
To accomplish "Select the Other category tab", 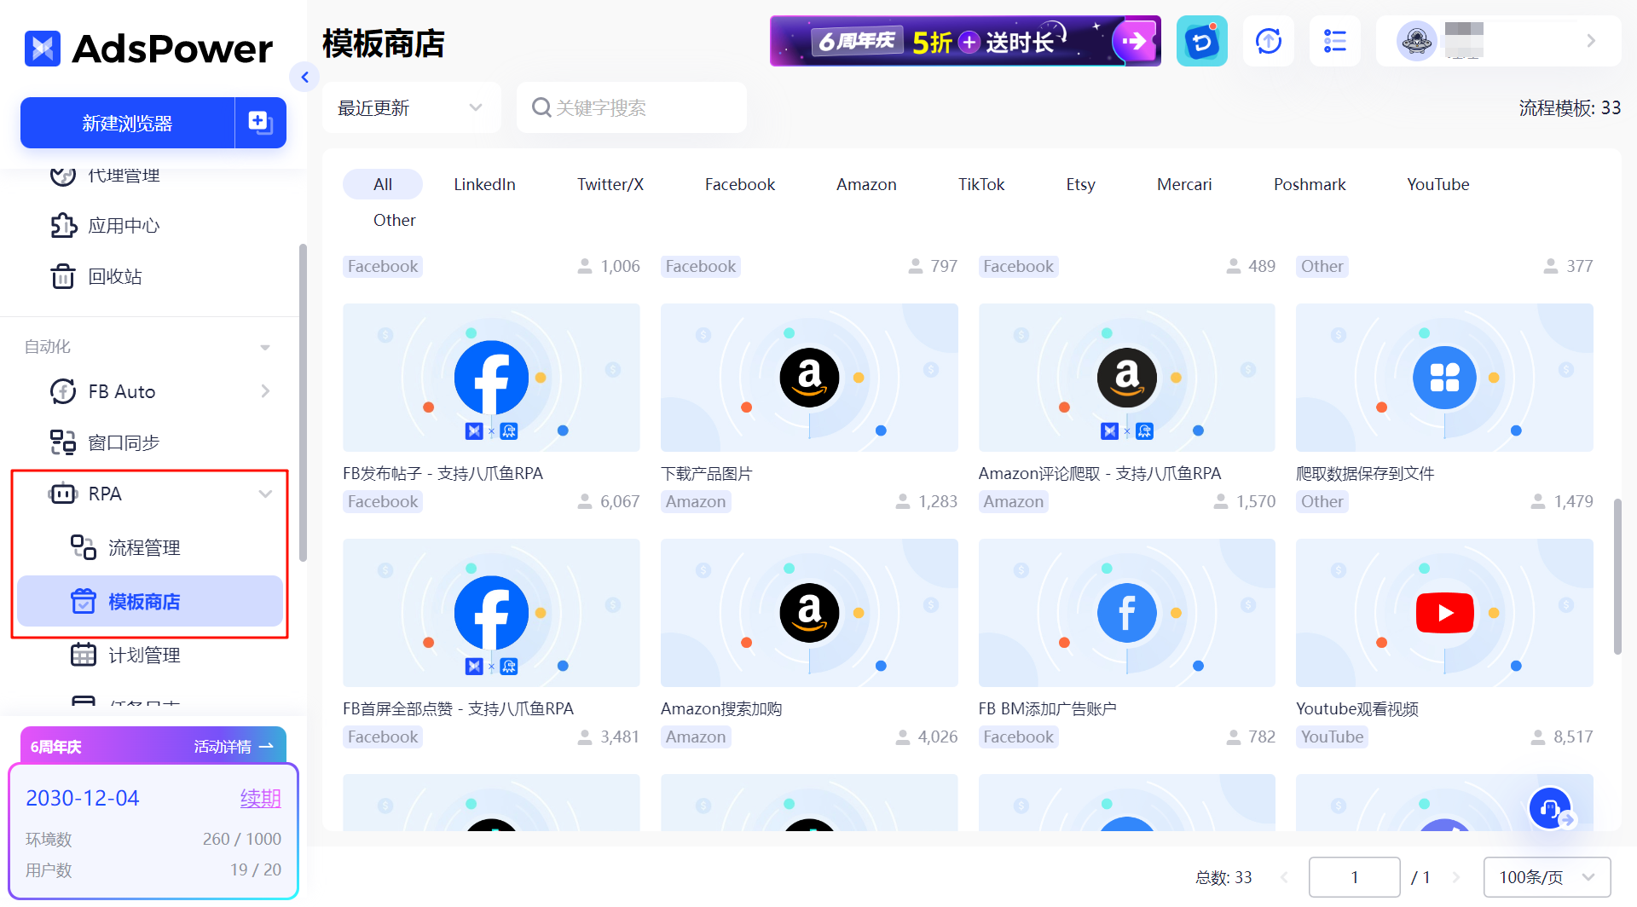I will tap(395, 220).
